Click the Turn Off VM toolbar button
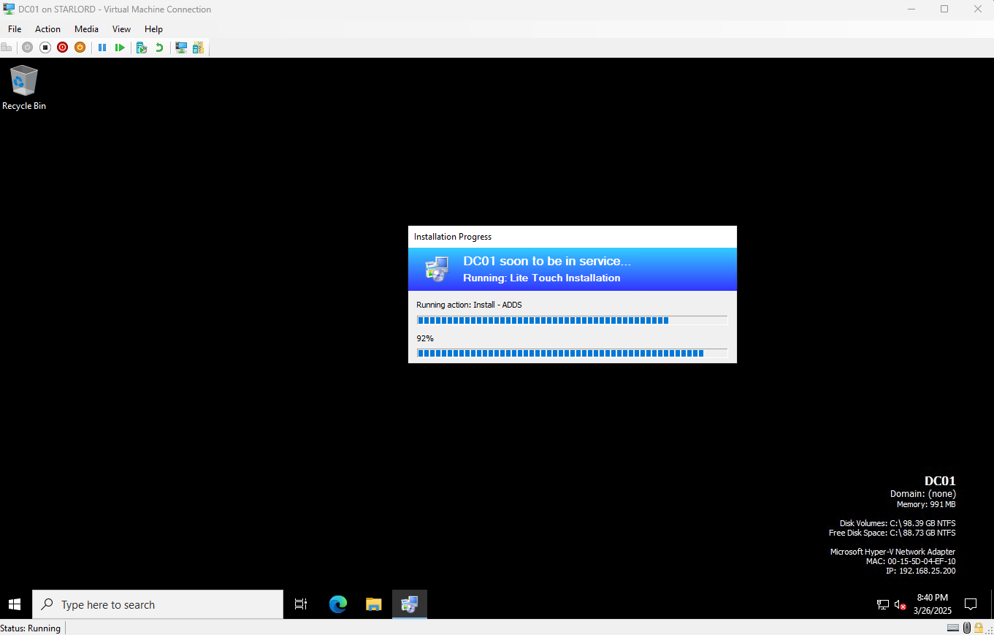The width and height of the screenshot is (994, 635). [x=45, y=47]
